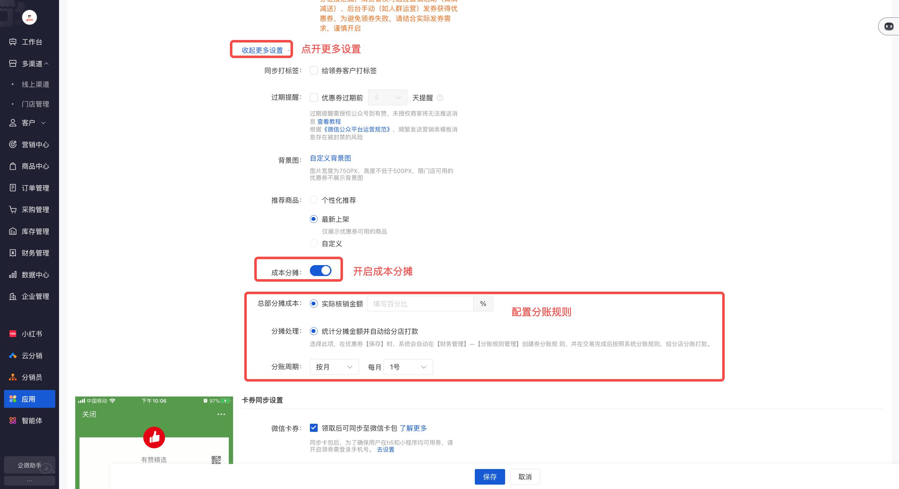Open the 工作台 workbench icon
Viewport: 899px width, 489px height.
tap(13, 42)
